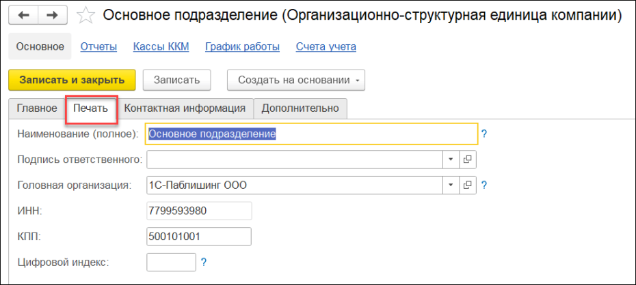Open the Кассы ККМ link
This screenshot has height=285, width=636.
161,47
